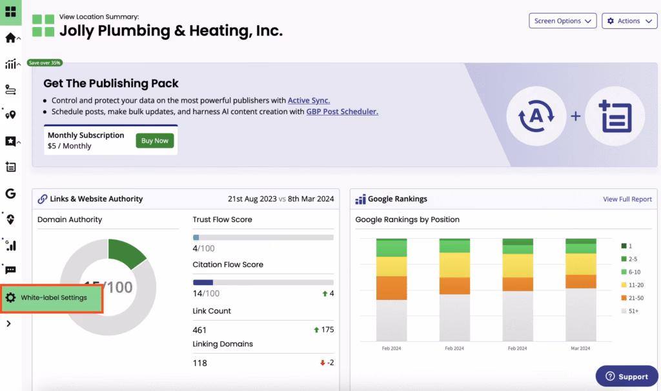
Task: Expand the sidebar with bottom chevron arrow
Action: tap(8, 324)
